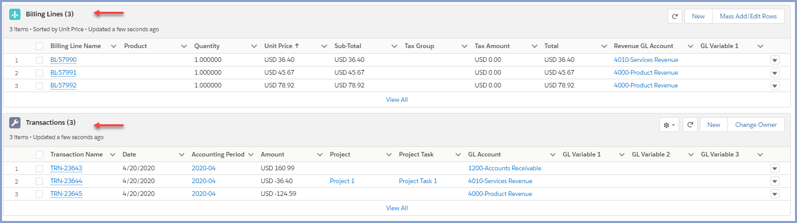Open transaction TRN-23644
Viewport: 797px width, 223px height.
point(67,181)
